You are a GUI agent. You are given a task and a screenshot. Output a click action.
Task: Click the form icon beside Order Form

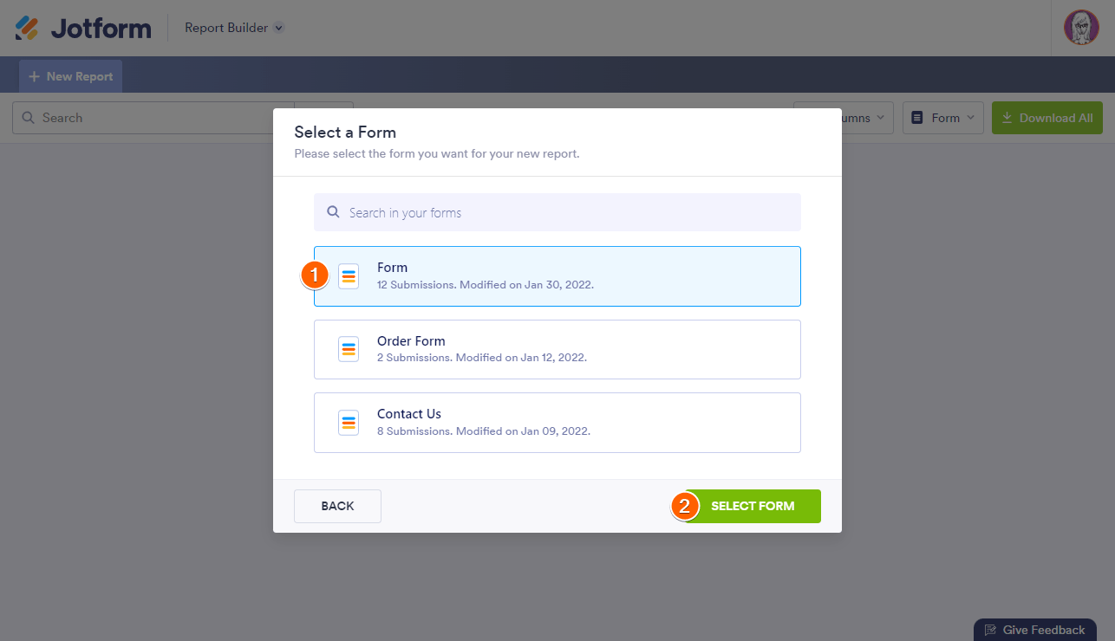(349, 350)
